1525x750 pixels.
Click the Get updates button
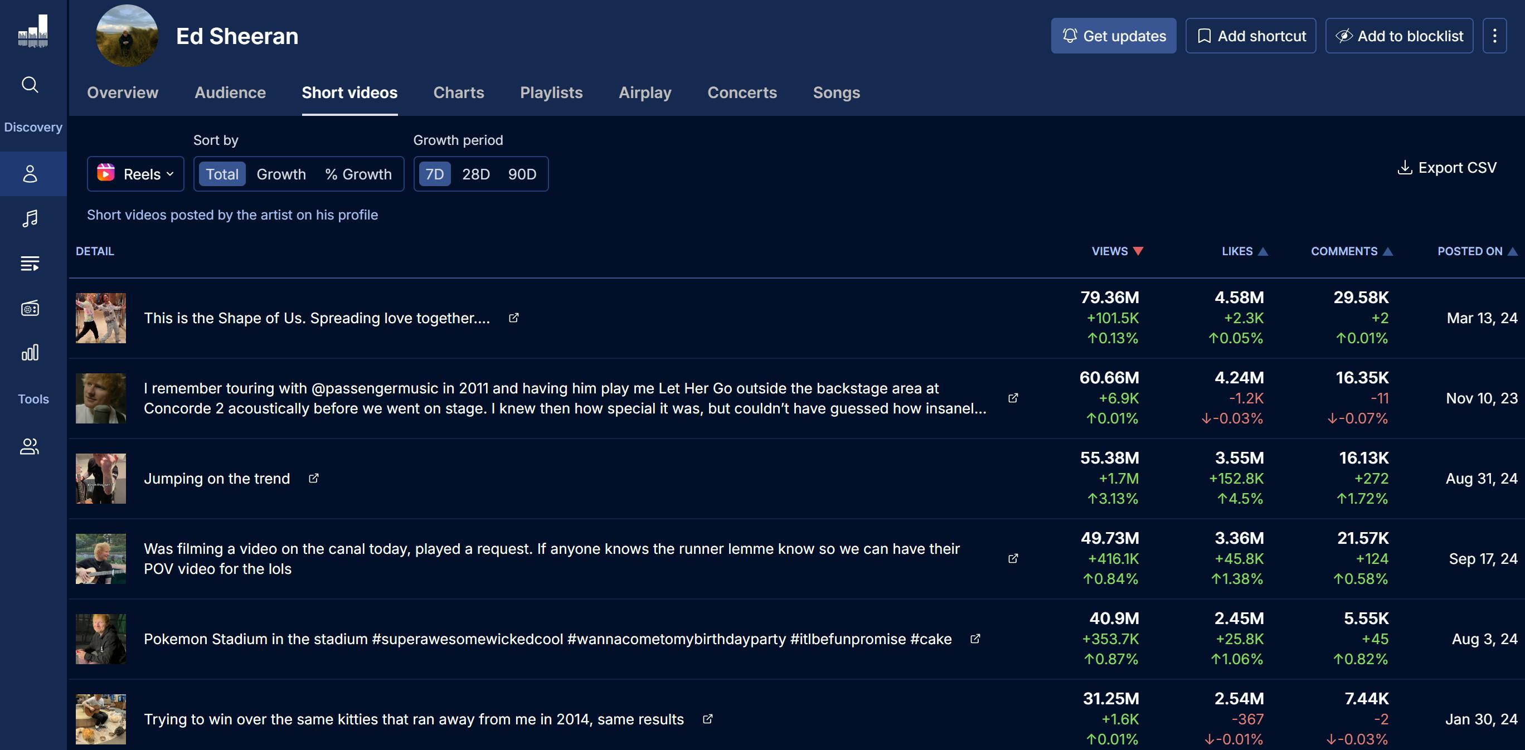click(x=1113, y=36)
